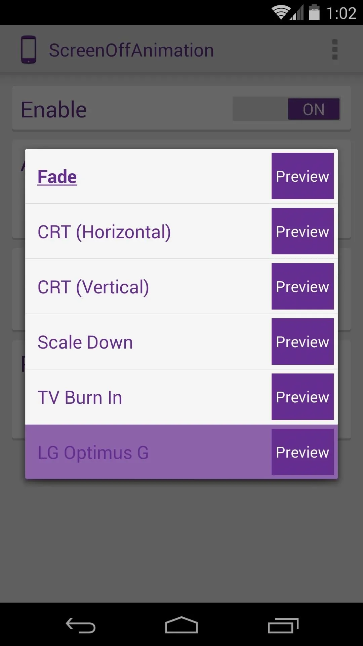This screenshot has width=363, height=646.
Task: Preview the Fade animation
Action: [x=302, y=176]
